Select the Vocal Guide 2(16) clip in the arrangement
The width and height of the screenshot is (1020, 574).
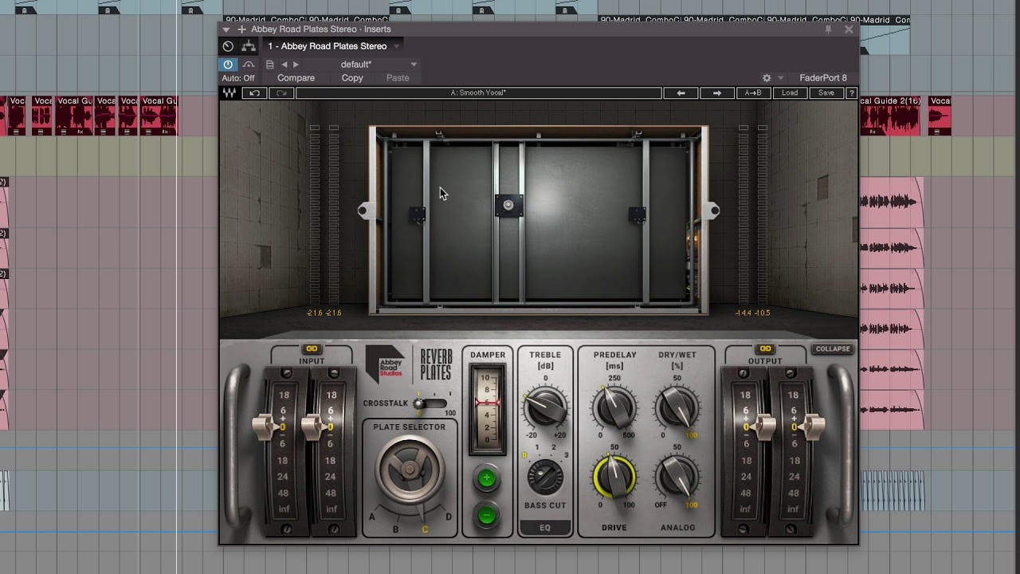[890, 116]
